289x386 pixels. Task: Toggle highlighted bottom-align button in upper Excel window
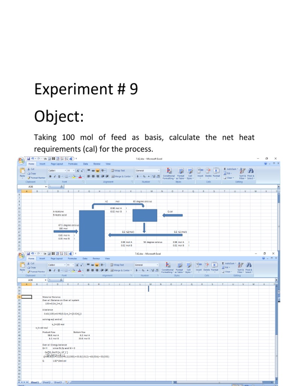click(x=97, y=170)
